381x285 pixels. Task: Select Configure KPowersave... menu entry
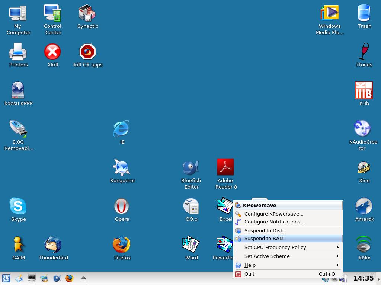288,214
